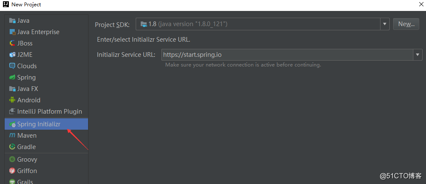Click the Clouds speech bubble icon
The height and width of the screenshot is (184, 426).
point(12,66)
